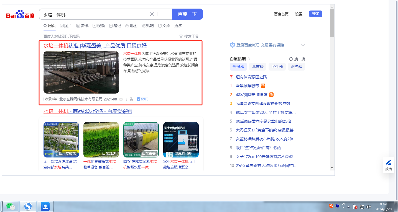Open the Action Center flag tray icon
This screenshot has width=398, height=212.
[x=355, y=206]
